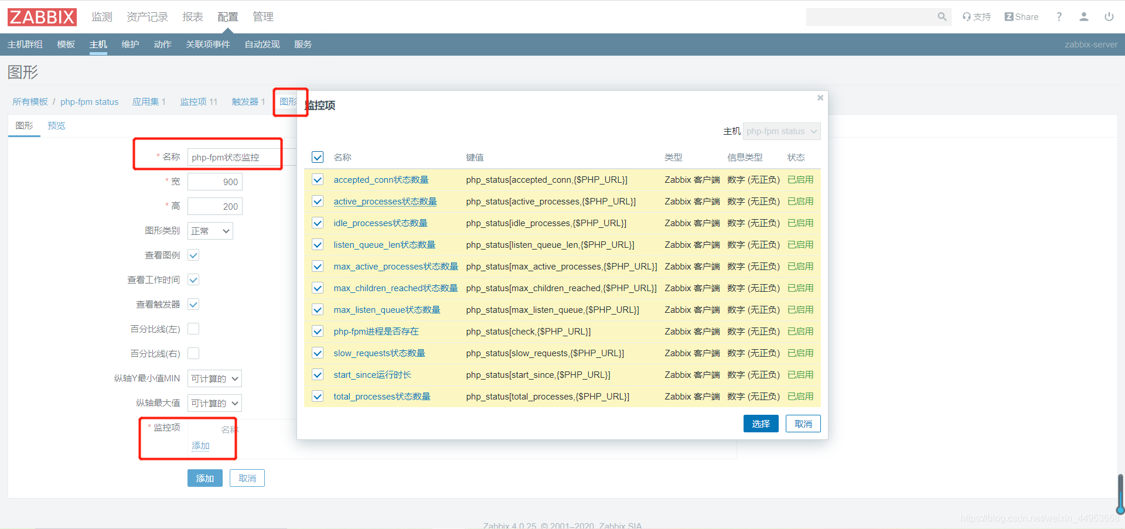Open the 图形类别 dropdown
Viewport: 1125px width, 529px height.
click(x=210, y=231)
